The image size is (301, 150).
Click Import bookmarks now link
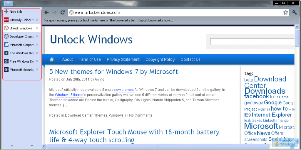[x=156, y=20]
